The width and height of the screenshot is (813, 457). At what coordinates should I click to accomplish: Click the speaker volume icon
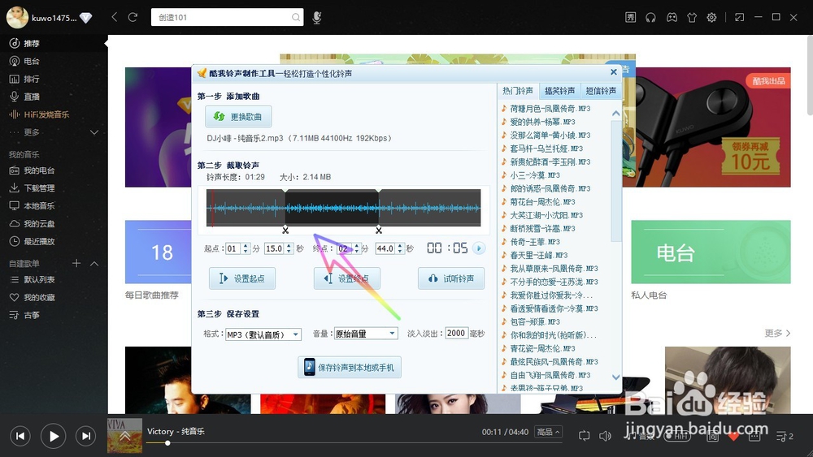605,436
